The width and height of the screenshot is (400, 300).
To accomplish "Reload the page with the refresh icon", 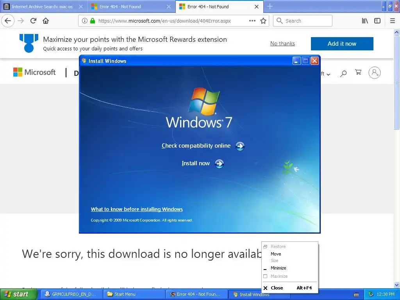I will pyautogui.click(x=33, y=21).
